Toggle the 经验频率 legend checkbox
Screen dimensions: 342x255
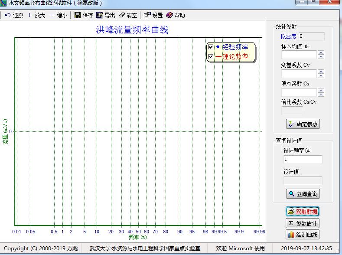click(x=211, y=47)
